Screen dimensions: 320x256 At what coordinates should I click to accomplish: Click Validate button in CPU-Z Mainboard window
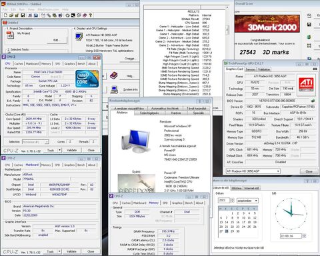pyautogui.click(x=71, y=251)
